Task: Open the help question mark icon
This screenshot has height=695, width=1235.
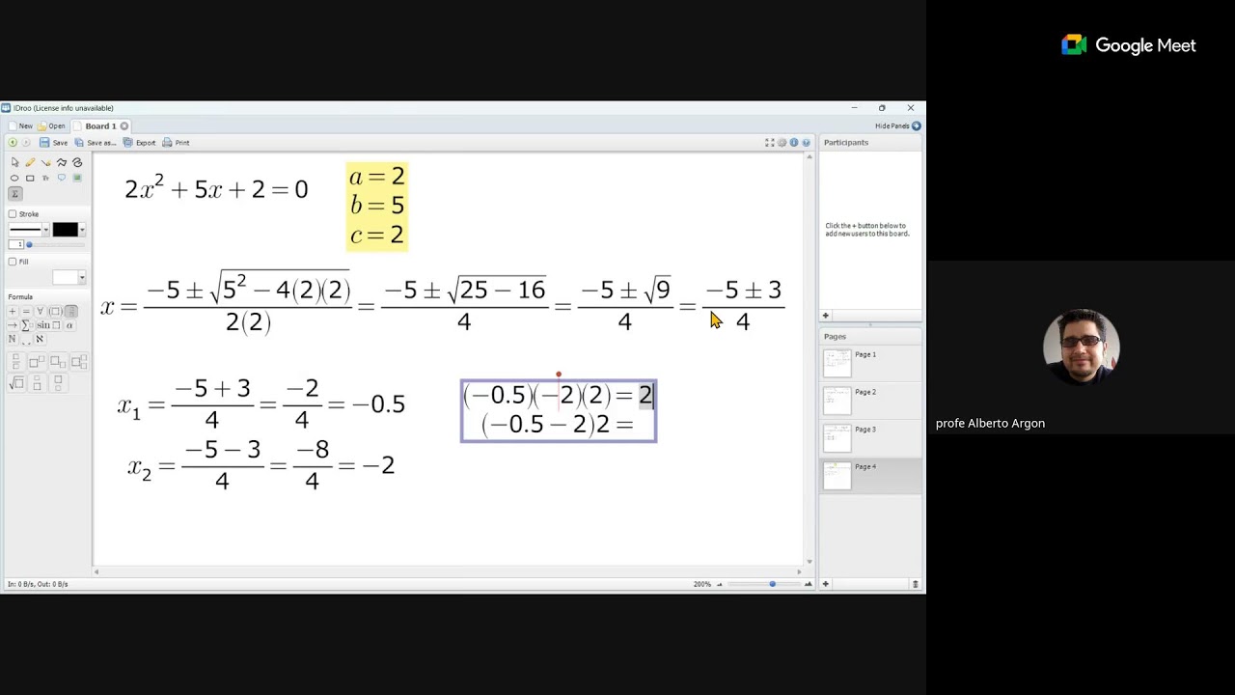Action: [x=807, y=143]
